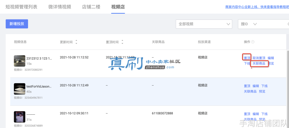Click video ID 325404967811 text
Viewport: 289px width, 128px height.
[x=28, y=98]
